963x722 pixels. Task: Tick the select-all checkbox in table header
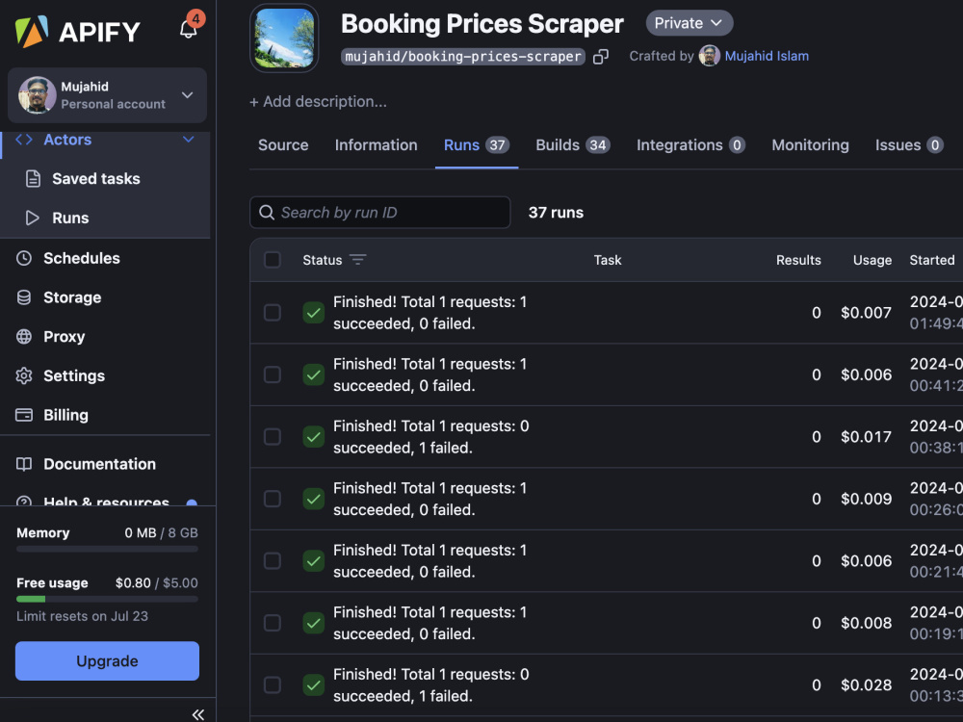(x=273, y=260)
